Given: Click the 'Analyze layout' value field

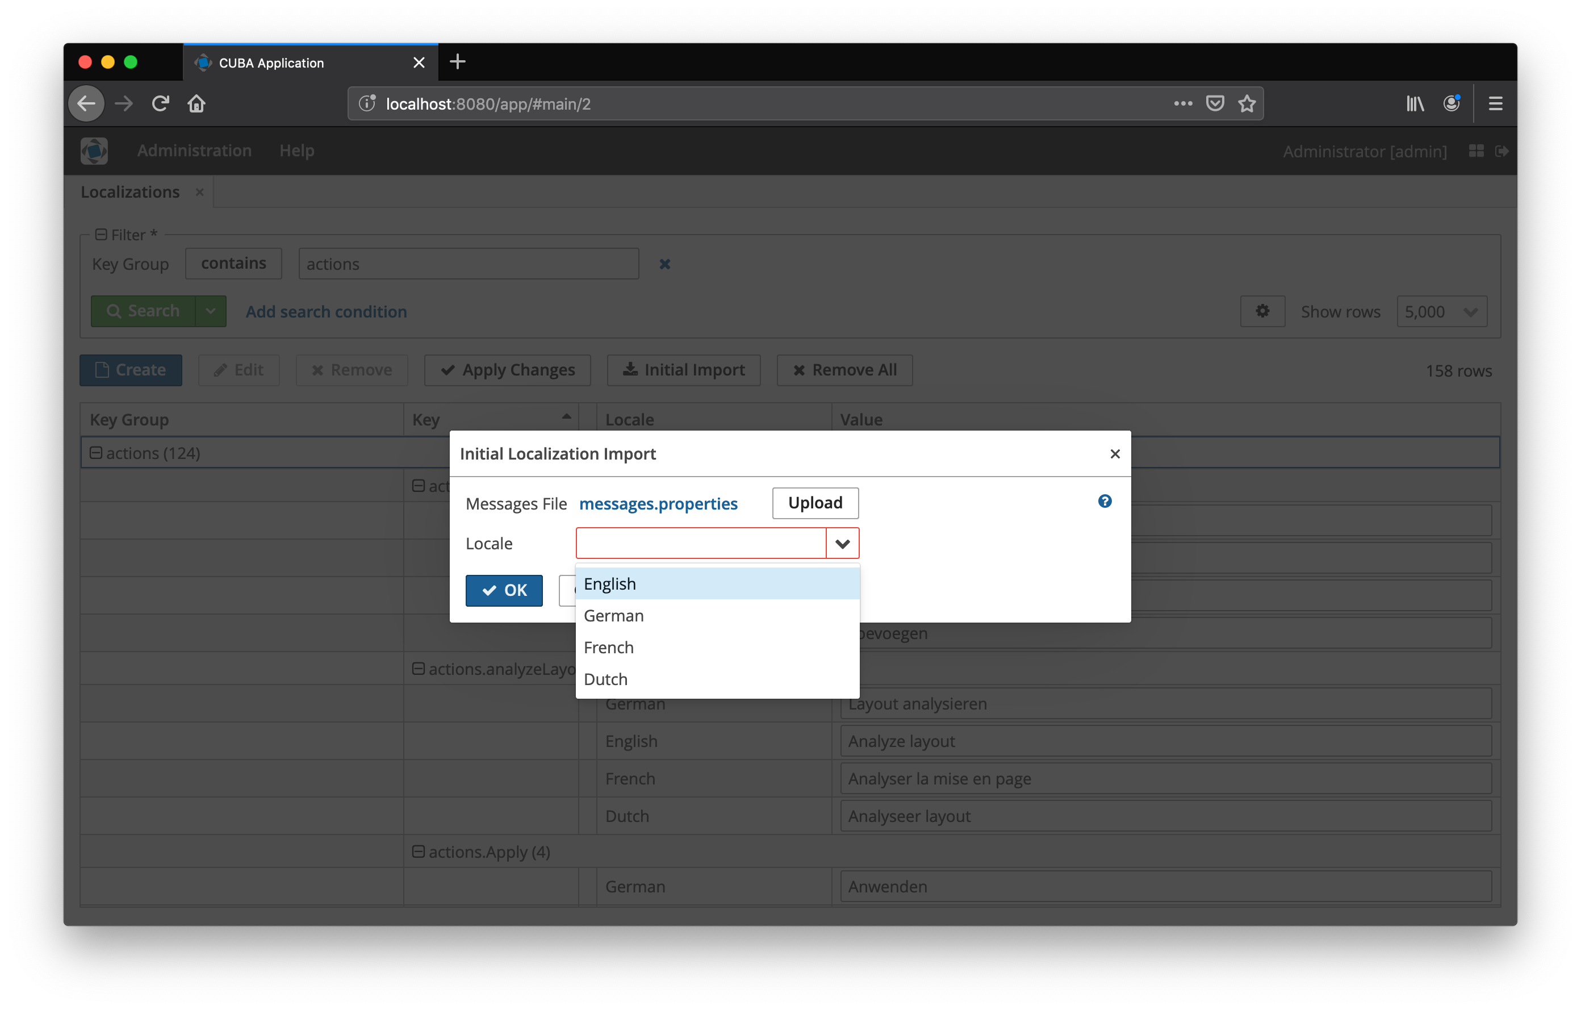Looking at the screenshot, I should pos(1165,741).
